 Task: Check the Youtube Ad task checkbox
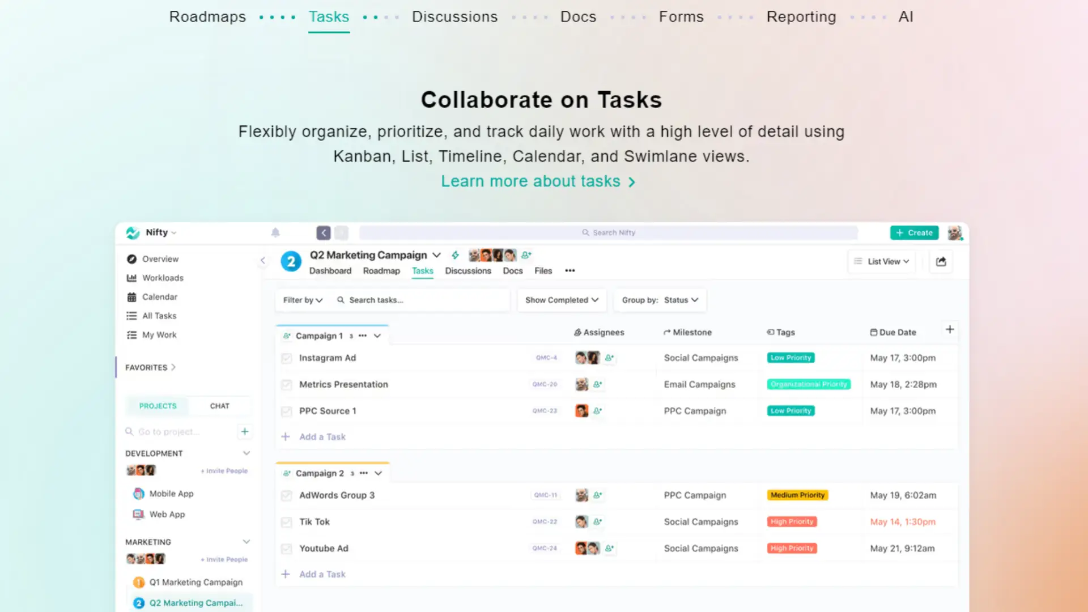(287, 549)
